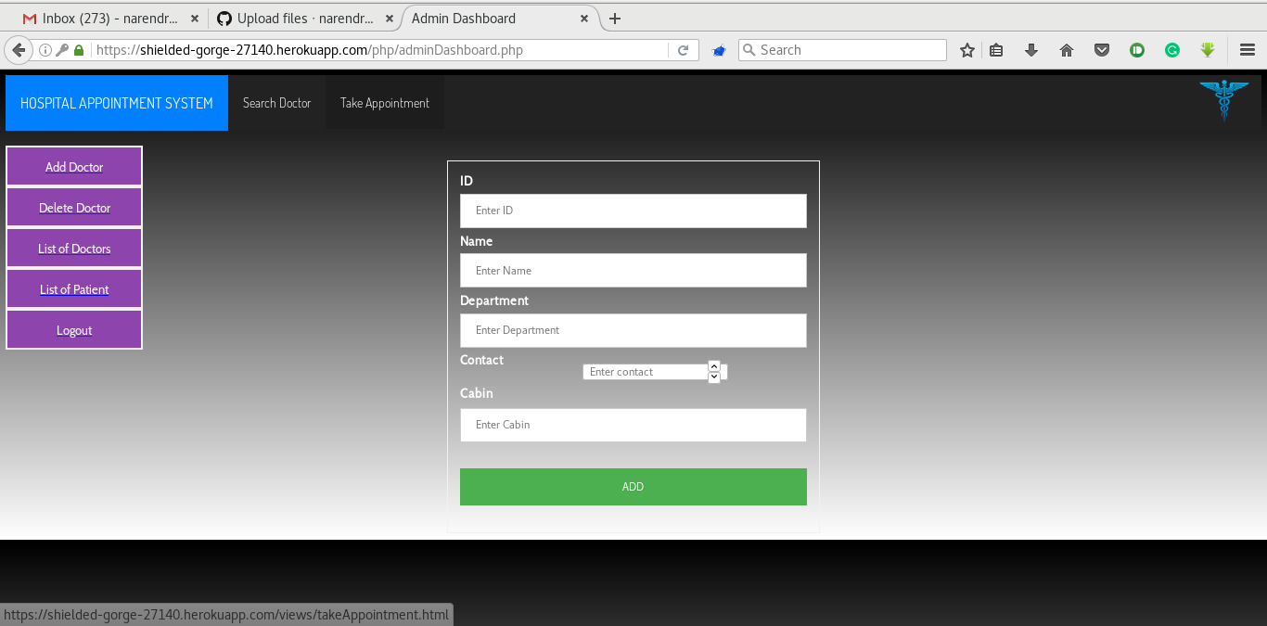Open the Firefox hamburger menu

(1247, 50)
